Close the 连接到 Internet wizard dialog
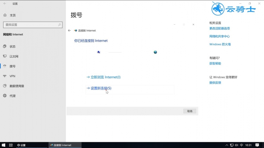The height and width of the screenshot is (148, 264). (x=193, y=24)
